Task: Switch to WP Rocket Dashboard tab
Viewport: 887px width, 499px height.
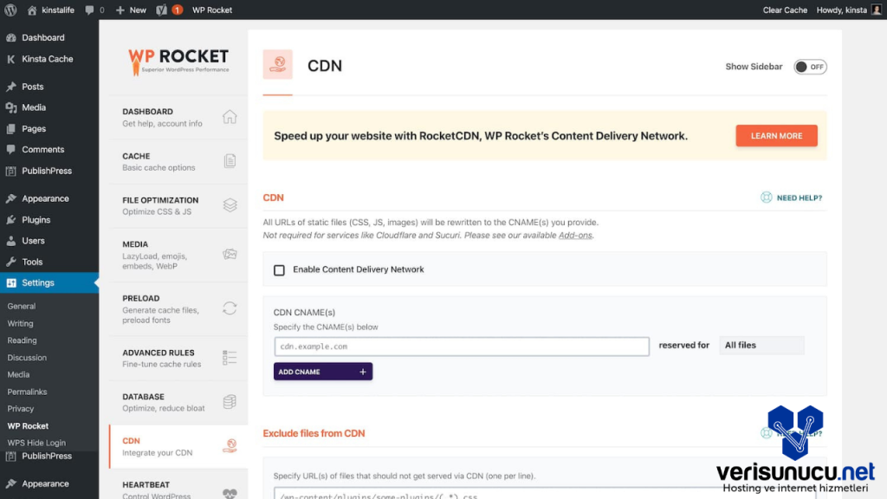Action: pyautogui.click(x=178, y=117)
